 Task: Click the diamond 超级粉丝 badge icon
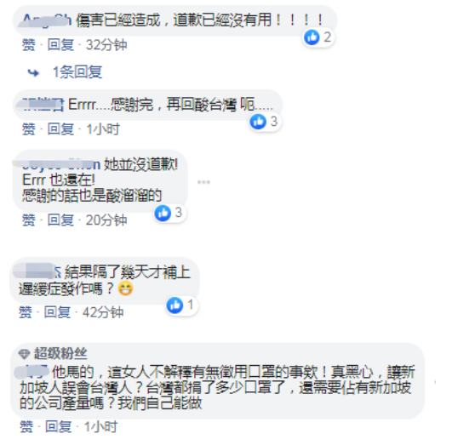24,354
